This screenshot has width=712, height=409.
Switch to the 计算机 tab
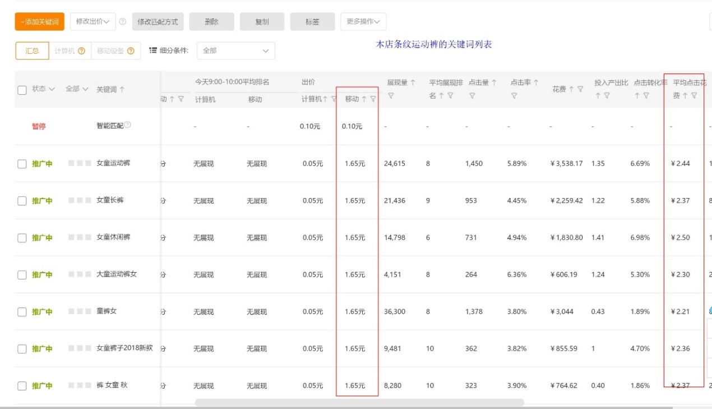[x=70, y=50]
